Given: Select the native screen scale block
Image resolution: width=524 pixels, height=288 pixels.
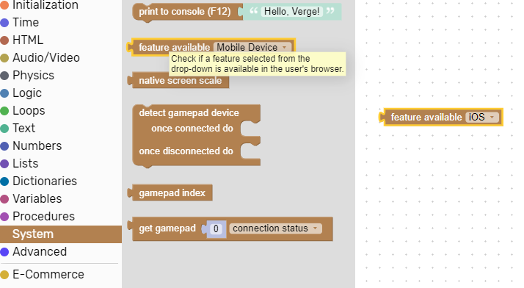Looking at the screenshot, I should [179, 81].
